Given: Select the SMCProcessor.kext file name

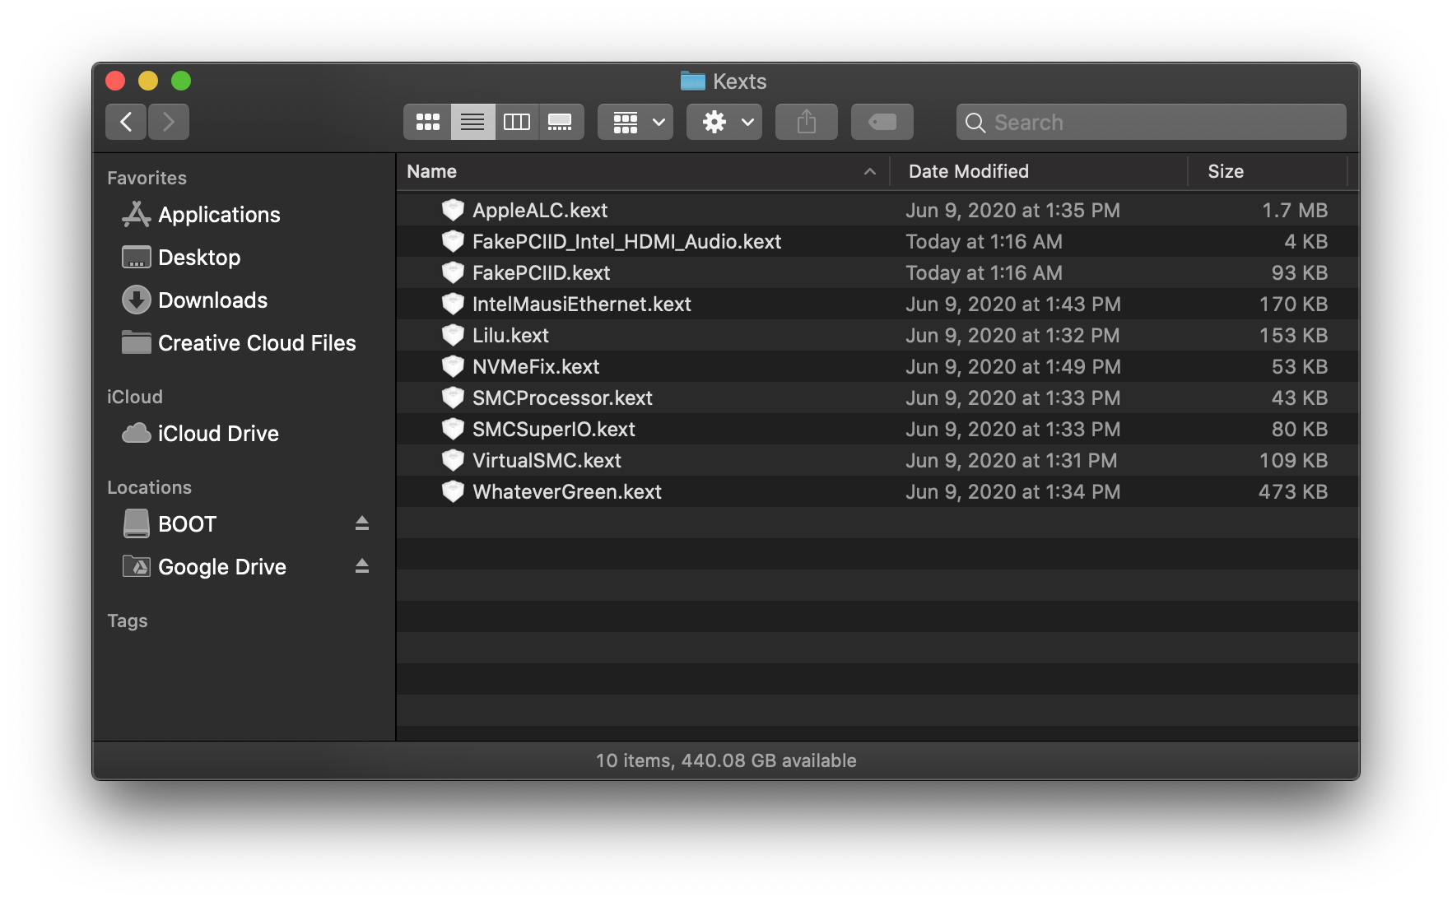Looking at the screenshot, I should pos(562,398).
